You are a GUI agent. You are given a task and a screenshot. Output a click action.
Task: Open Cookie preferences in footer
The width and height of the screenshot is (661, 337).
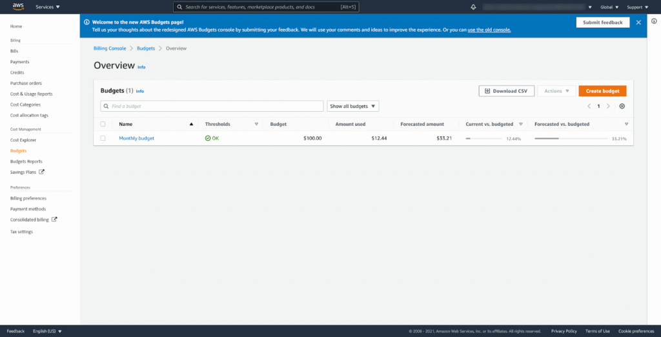click(636, 331)
